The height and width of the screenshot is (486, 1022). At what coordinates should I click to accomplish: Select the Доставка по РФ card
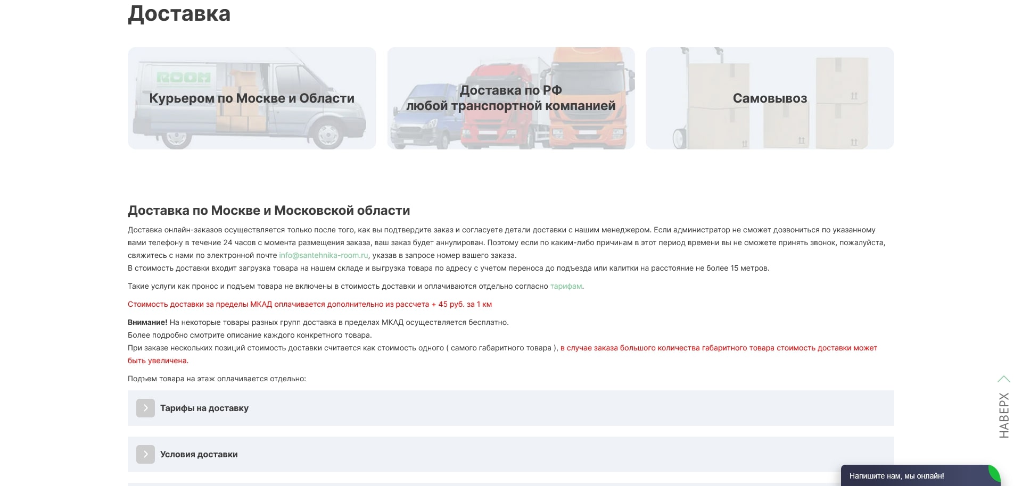[x=510, y=98]
